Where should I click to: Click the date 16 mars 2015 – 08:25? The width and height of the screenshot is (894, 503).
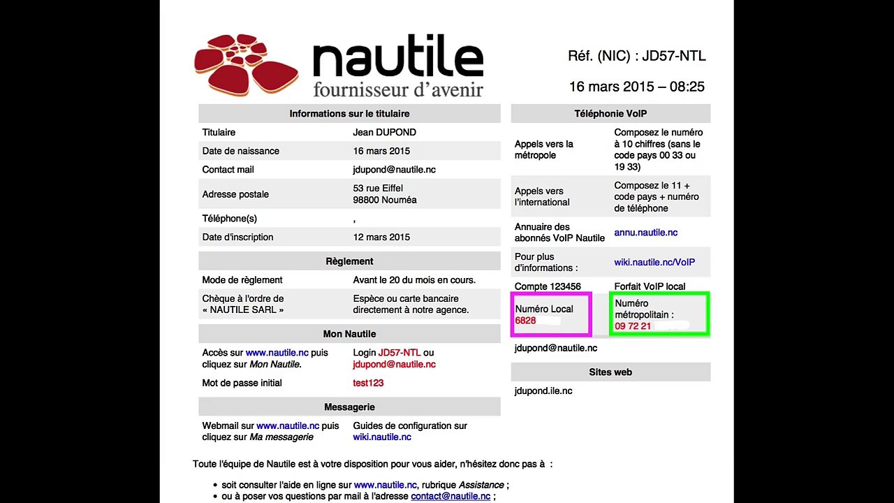point(637,87)
